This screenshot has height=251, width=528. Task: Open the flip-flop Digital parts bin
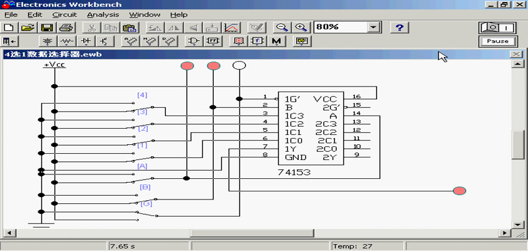point(213,41)
